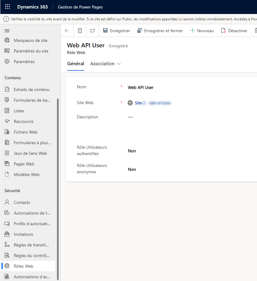257x281 pixels.
Task: Click the Pages Web icon
Action: coord(7,164)
